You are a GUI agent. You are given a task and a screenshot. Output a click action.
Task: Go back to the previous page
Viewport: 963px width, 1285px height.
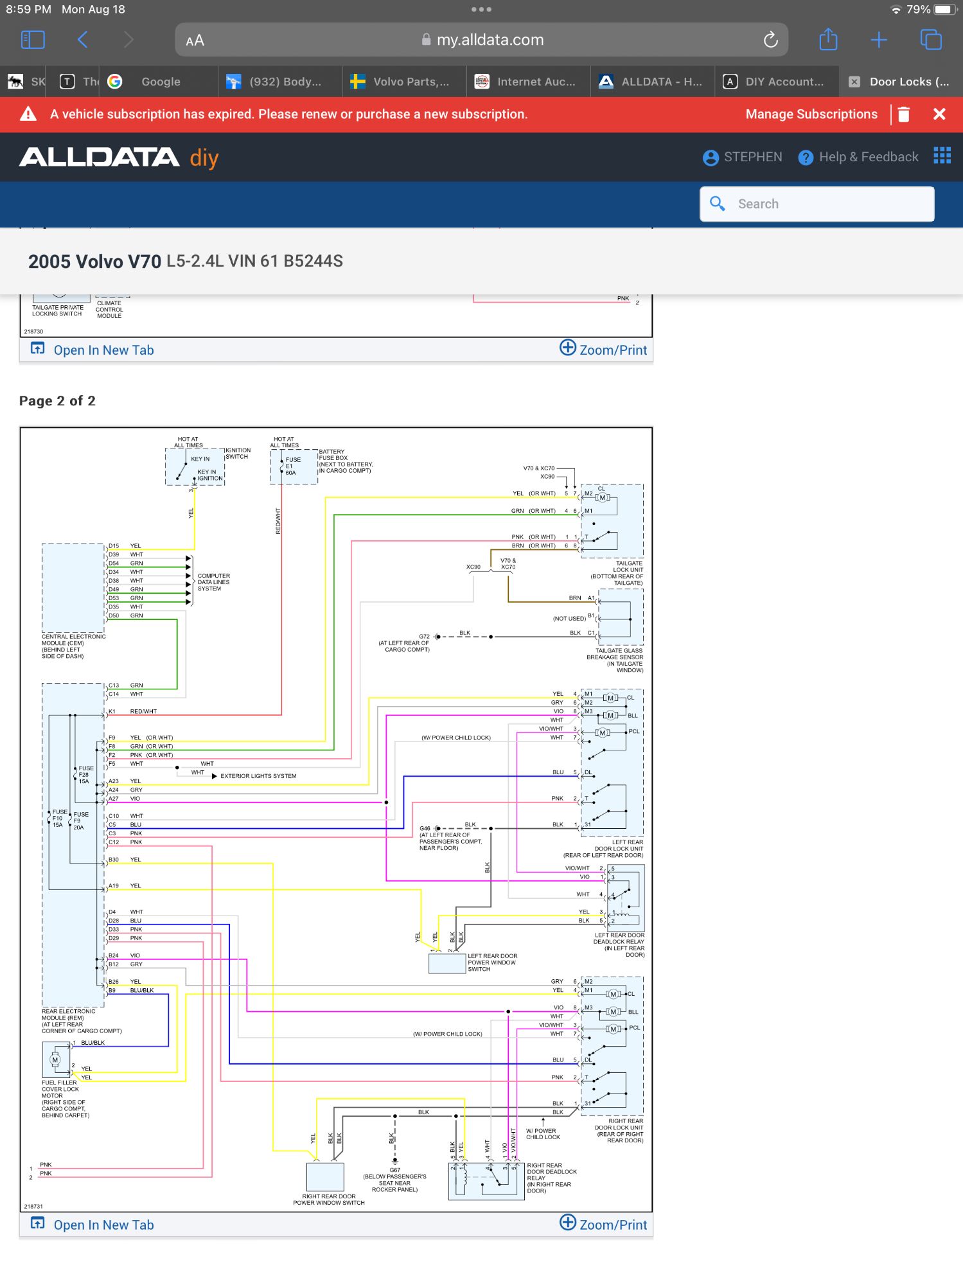[83, 40]
